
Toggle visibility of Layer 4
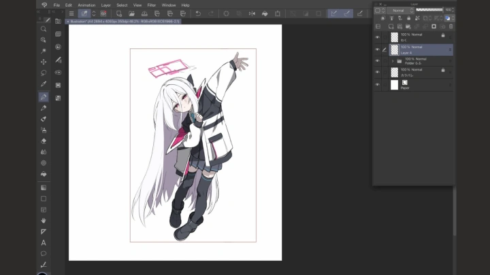[x=377, y=50]
